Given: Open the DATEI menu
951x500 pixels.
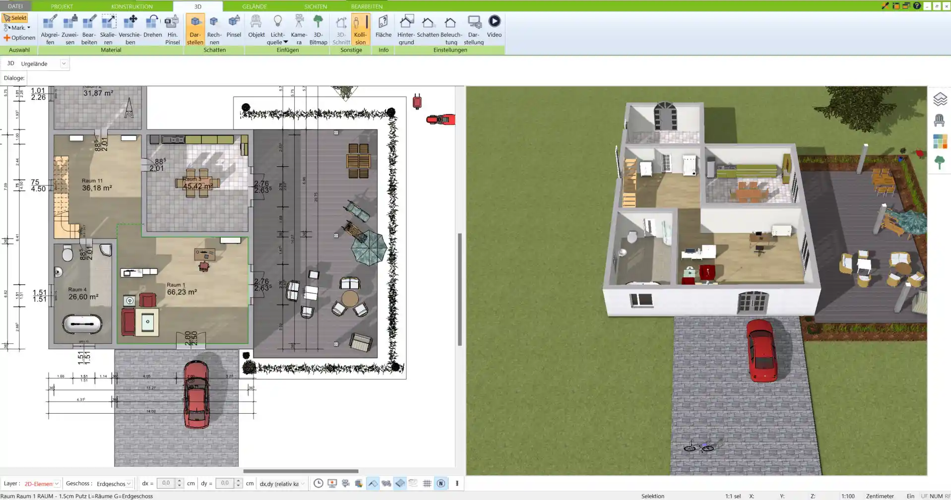Looking at the screenshot, I should 15,6.
